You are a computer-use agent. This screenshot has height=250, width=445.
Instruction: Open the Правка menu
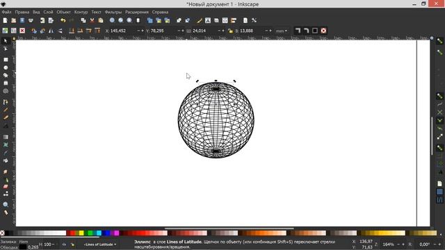click(22, 12)
